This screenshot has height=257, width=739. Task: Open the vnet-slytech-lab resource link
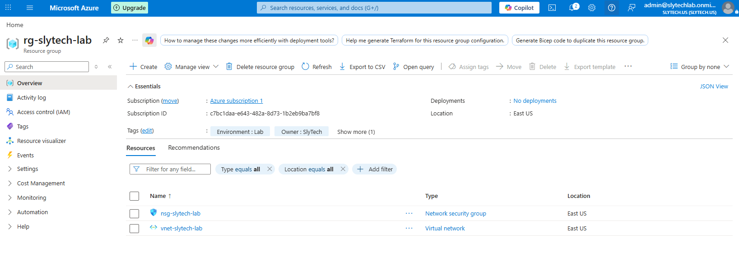tap(181, 228)
